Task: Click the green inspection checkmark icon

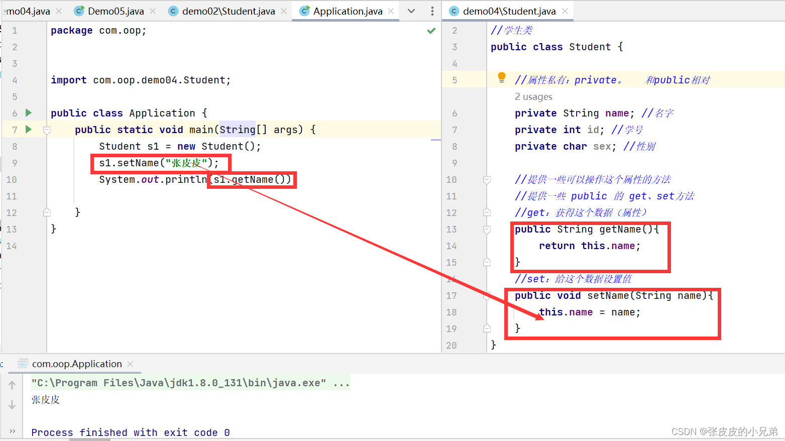Action: pos(431,31)
